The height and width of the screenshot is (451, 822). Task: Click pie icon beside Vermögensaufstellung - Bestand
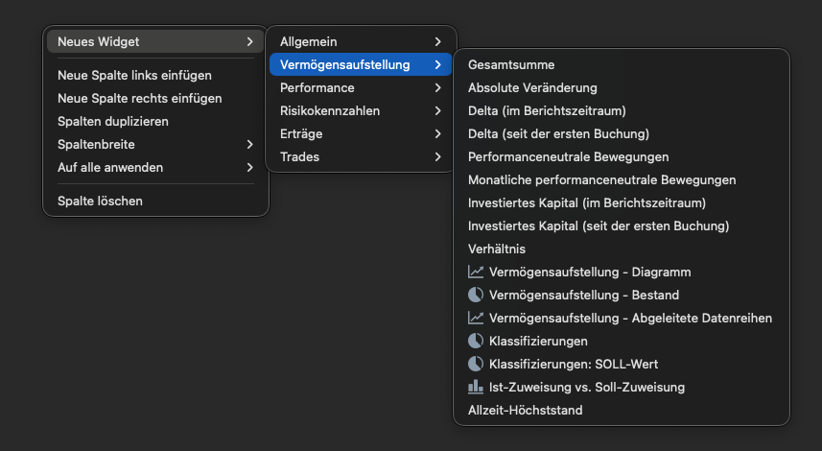point(476,296)
